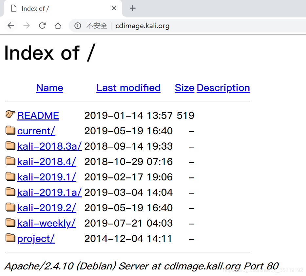
Task: Click the date 2019-03-04 14:04
Action: 128,193
